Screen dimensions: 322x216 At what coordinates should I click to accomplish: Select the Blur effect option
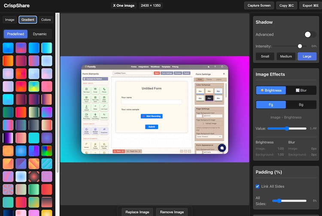pos(301,90)
